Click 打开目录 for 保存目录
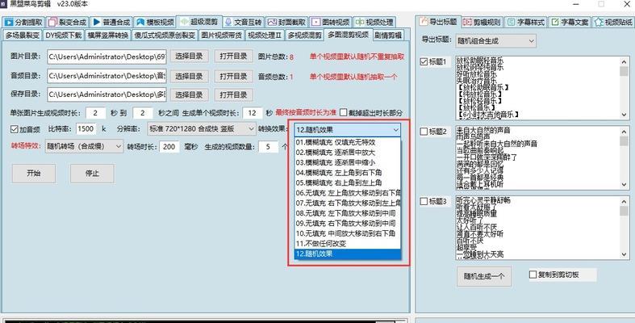Screen dimensions: 635x323 [x=234, y=94]
